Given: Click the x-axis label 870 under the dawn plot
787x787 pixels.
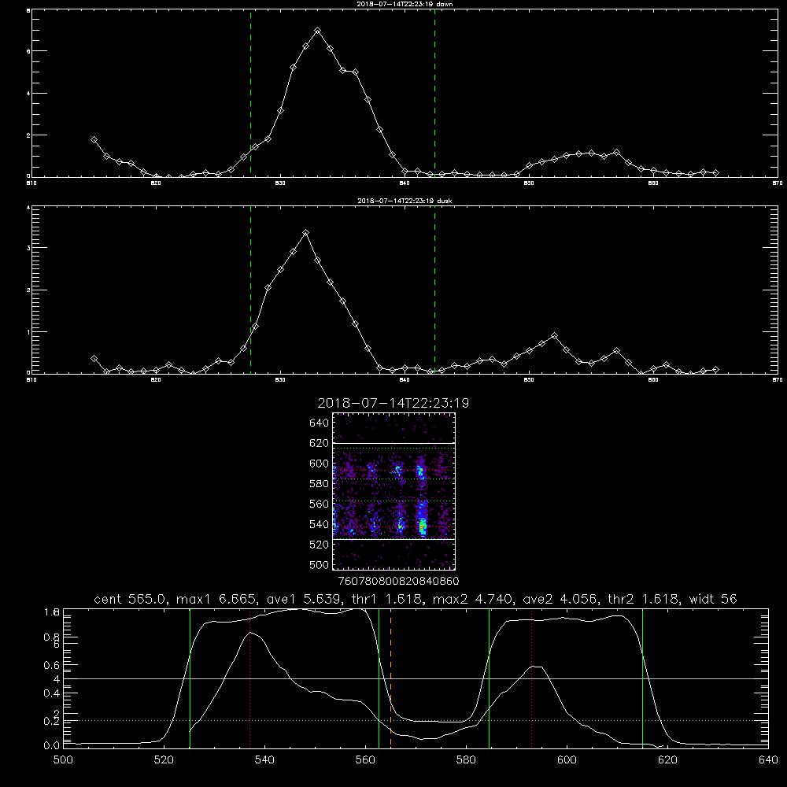Looking at the screenshot, I should tap(777, 183).
